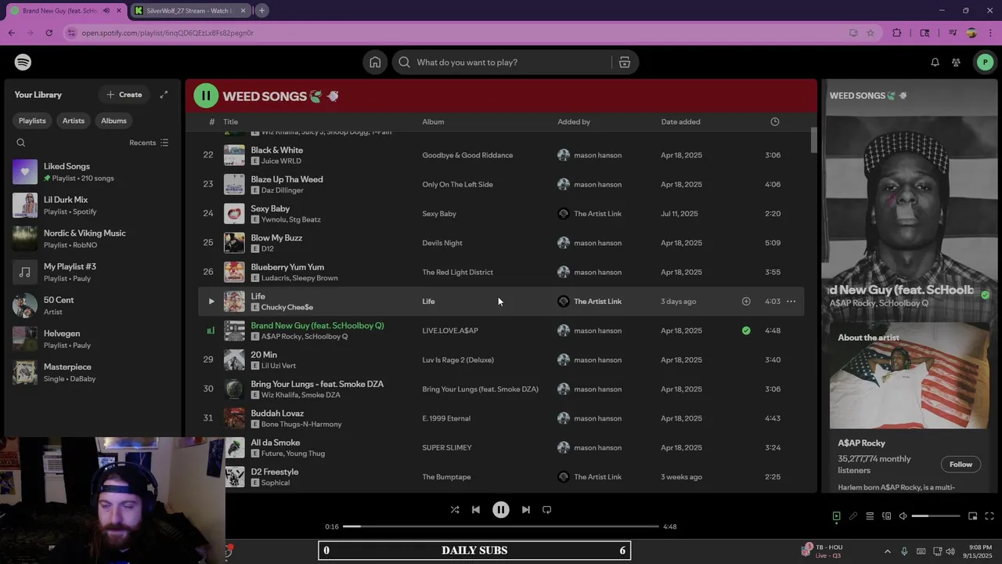Expand Your Library to full view
Viewport: 1002px width, 564px height.
[x=164, y=95]
